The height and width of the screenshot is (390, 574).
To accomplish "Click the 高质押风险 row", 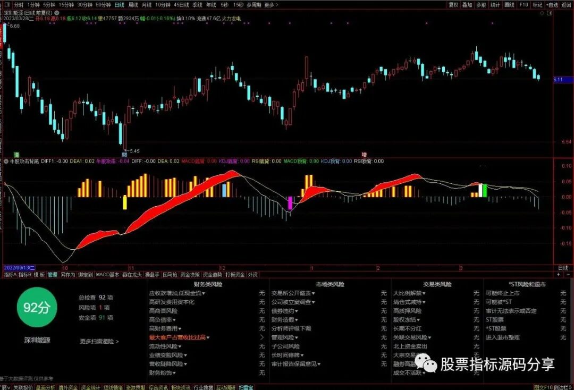I will tap(436, 311).
